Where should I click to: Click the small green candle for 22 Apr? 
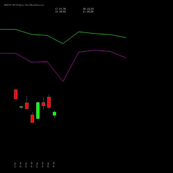(21, 107)
